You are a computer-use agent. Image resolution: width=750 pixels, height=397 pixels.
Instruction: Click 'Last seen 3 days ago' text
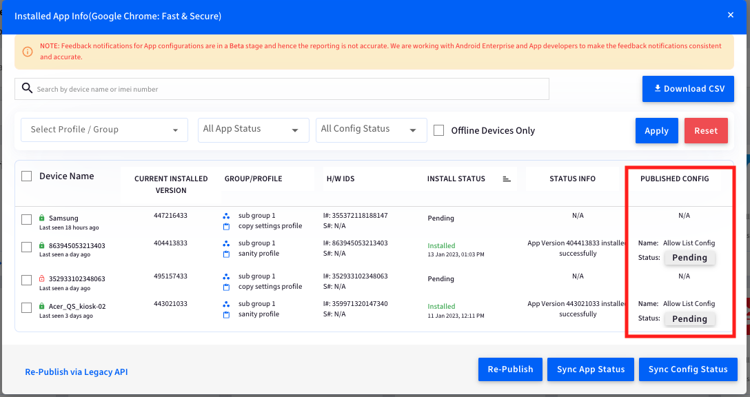click(x=66, y=316)
